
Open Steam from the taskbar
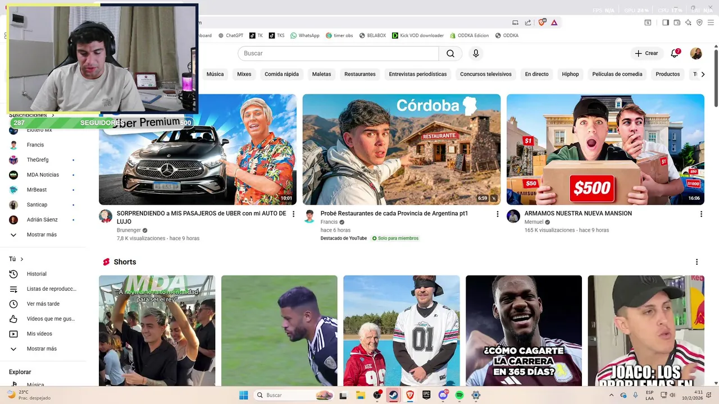(393, 395)
